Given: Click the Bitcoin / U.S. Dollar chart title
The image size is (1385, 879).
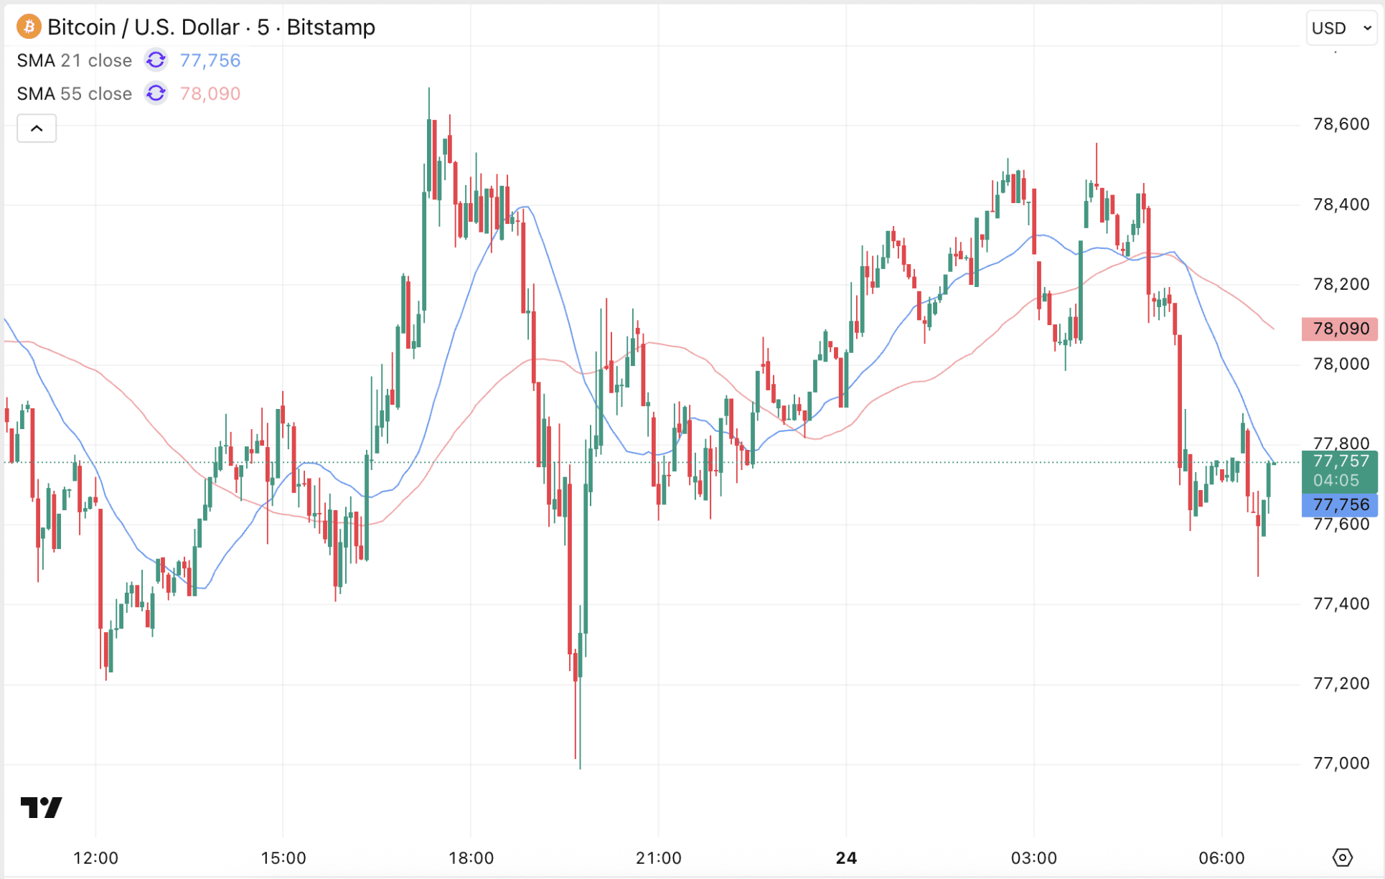Looking at the screenshot, I should [142, 27].
